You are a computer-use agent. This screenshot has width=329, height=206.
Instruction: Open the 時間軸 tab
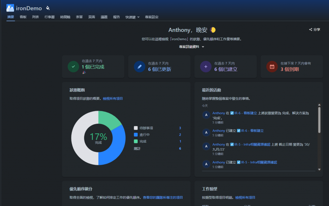click(x=65, y=17)
